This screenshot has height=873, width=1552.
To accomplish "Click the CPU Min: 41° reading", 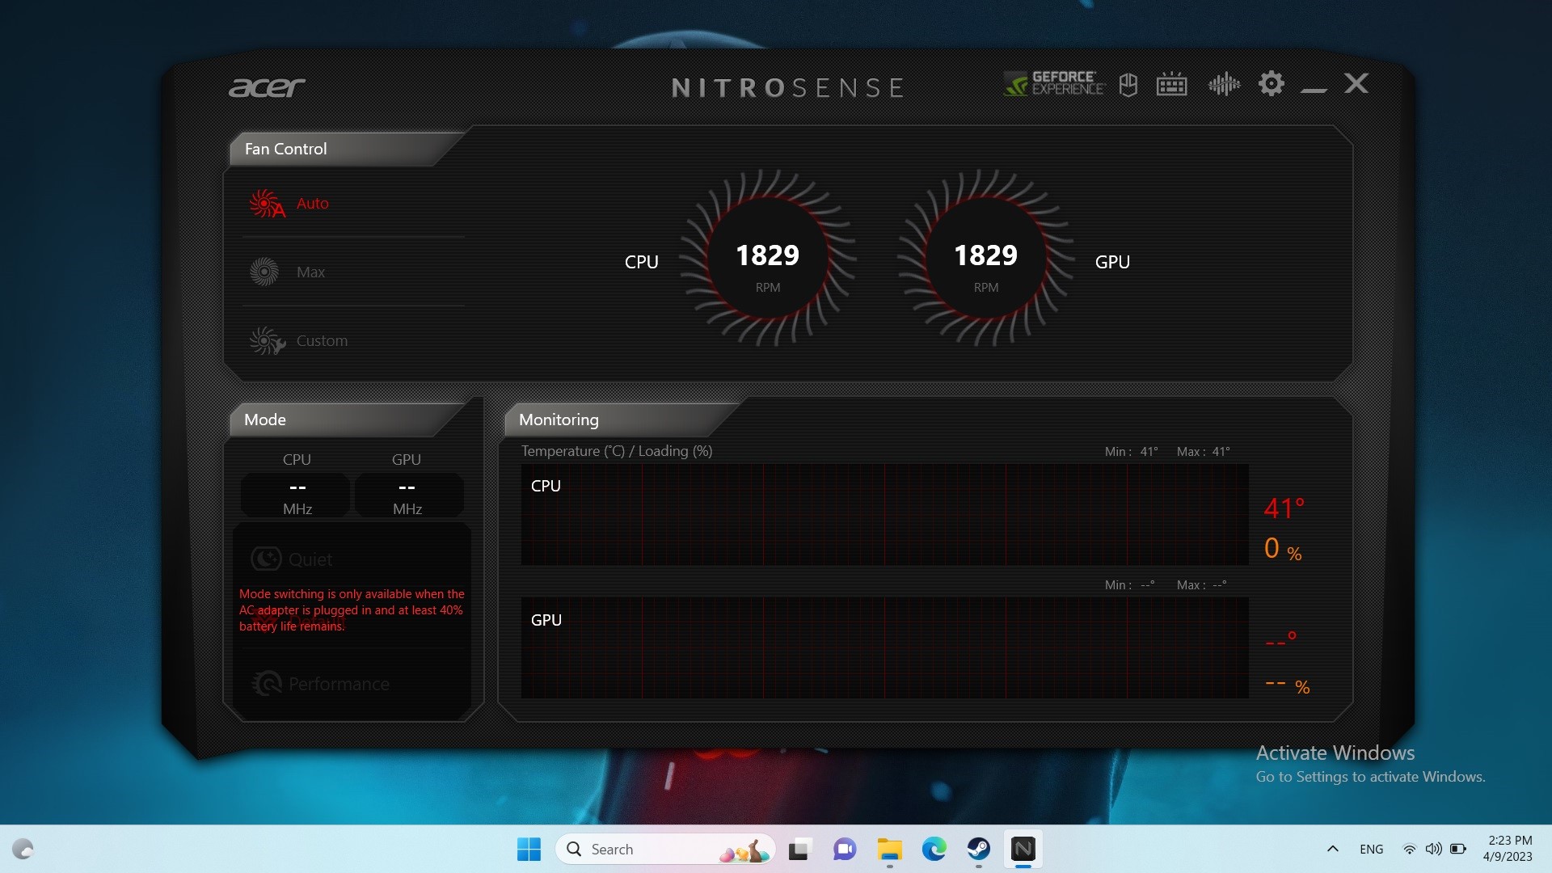I will [x=1131, y=452].
